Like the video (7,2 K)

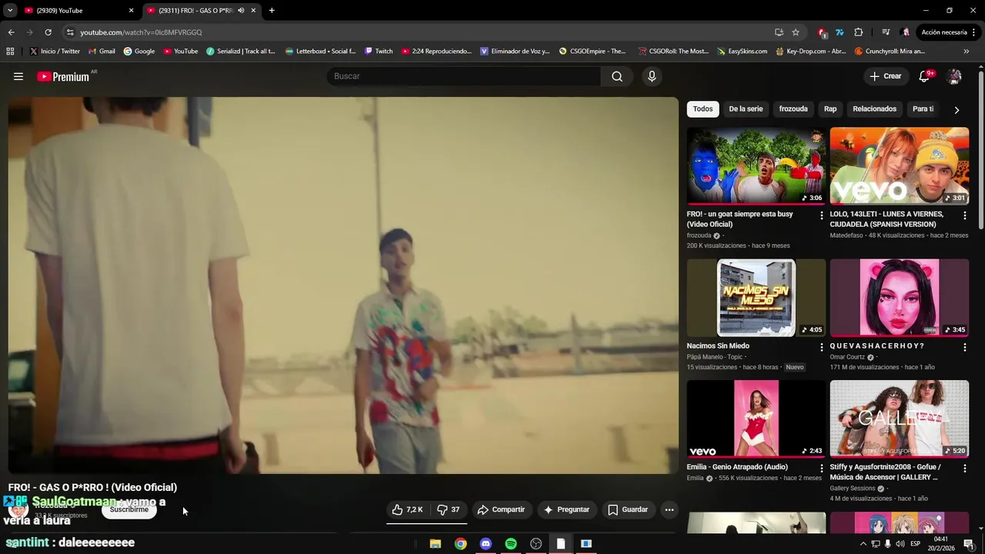coord(407,509)
